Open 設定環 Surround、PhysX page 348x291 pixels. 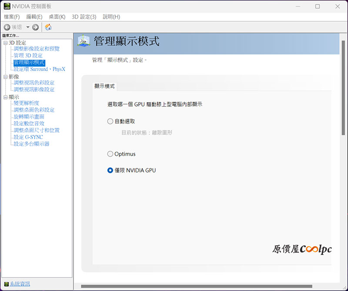[x=40, y=69]
